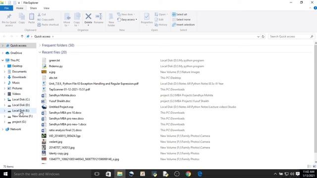Switch to the details view button
Viewport: 317px width, 178px height.
pyautogui.click(x=309, y=167)
